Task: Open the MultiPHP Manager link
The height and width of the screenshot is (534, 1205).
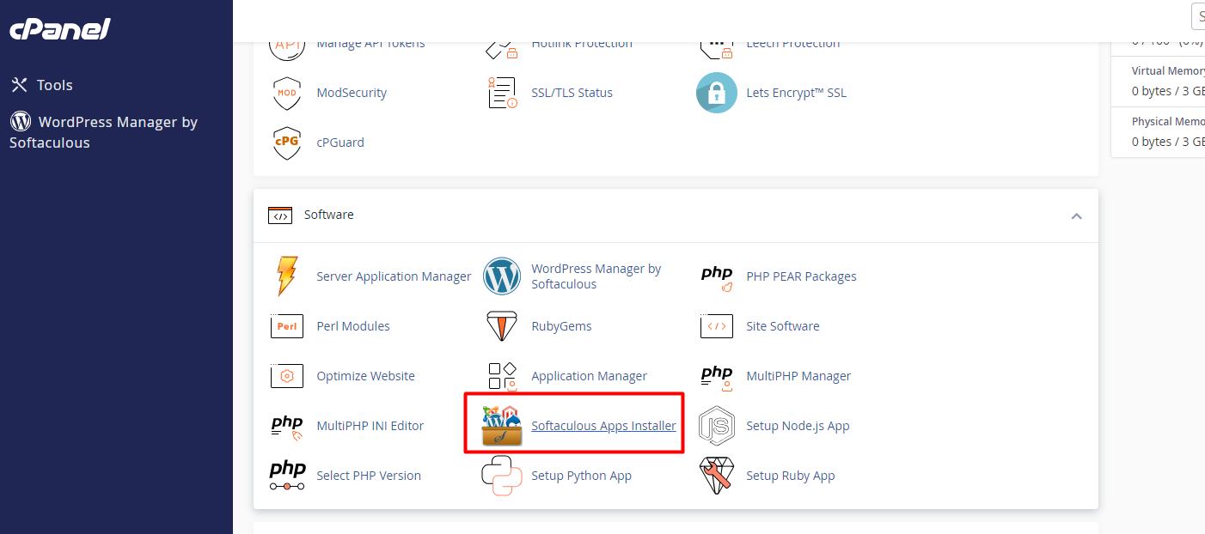Action: pos(798,376)
